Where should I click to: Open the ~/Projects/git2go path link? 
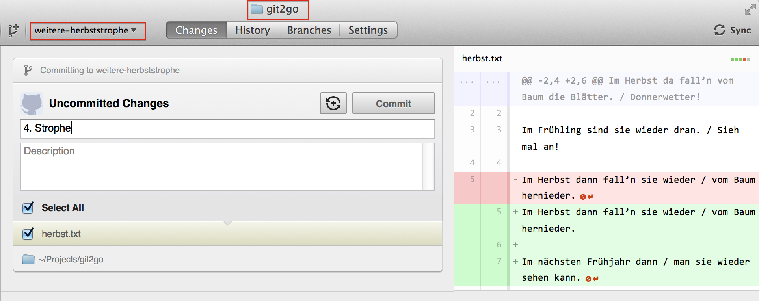pyautogui.click(x=71, y=259)
